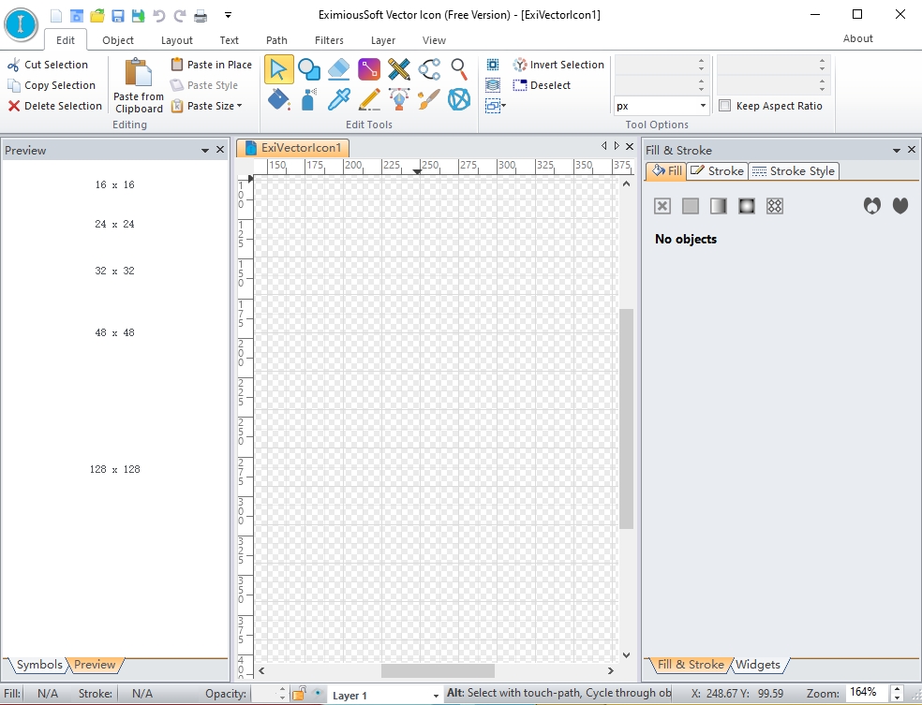Select the spray can tool
922x705 pixels.
point(308,99)
